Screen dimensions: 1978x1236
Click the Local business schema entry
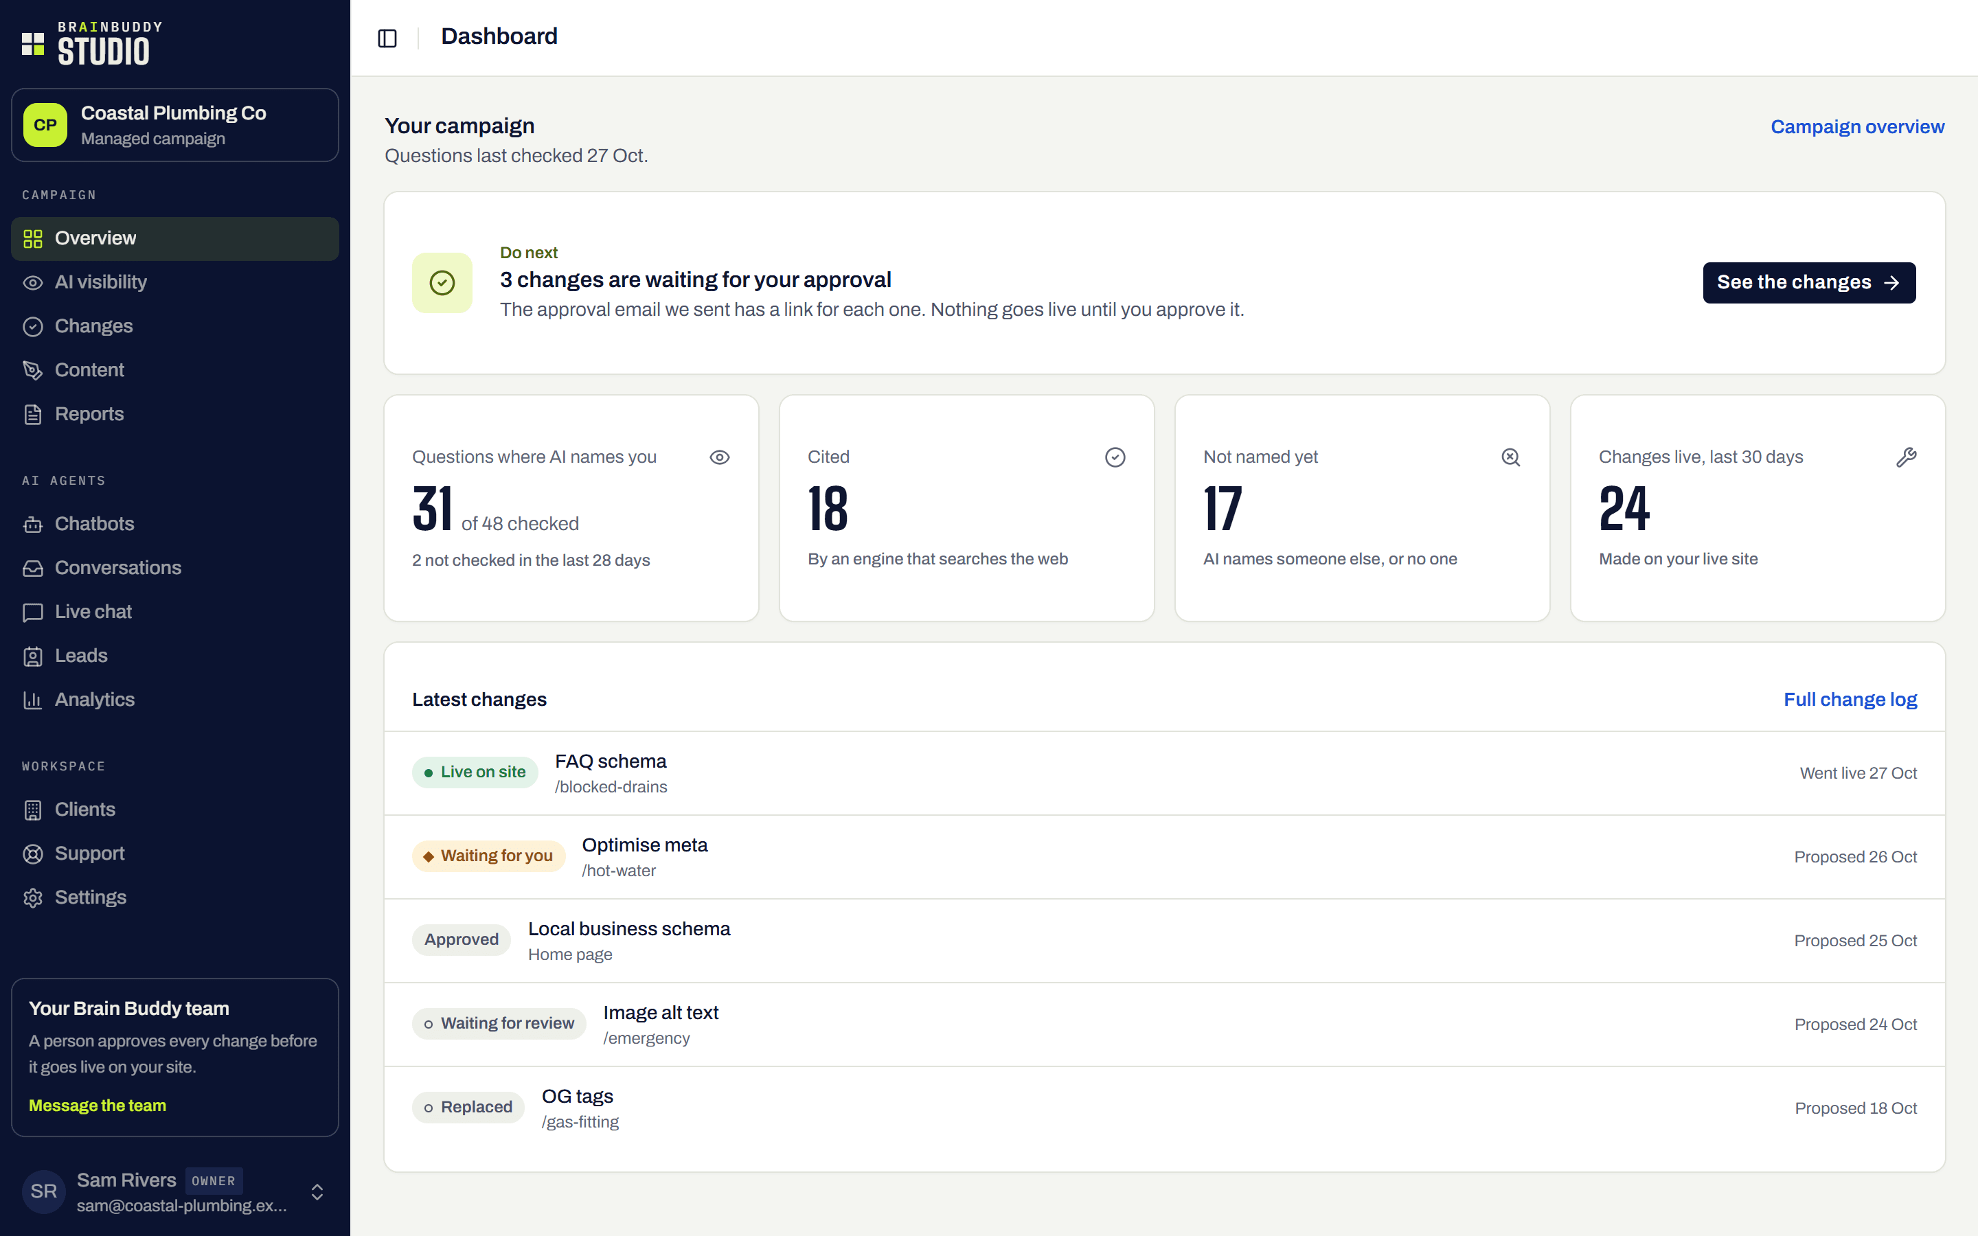(x=629, y=928)
